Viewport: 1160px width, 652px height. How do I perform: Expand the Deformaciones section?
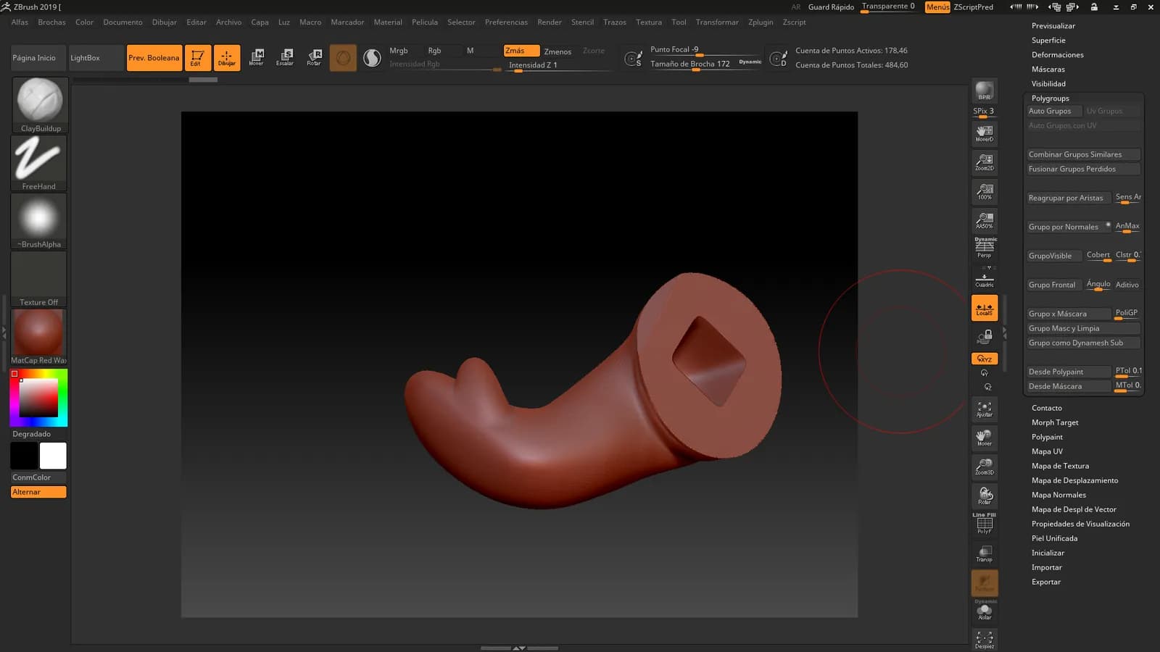(x=1058, y=55)
